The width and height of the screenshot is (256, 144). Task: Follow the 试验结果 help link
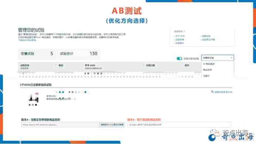pos(179,40)
